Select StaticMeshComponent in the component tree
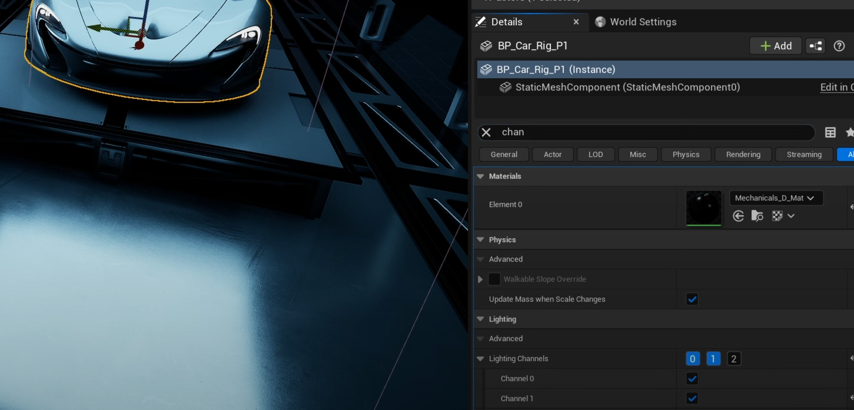This screenshot has width=854, height=410. tap(627, 87)
